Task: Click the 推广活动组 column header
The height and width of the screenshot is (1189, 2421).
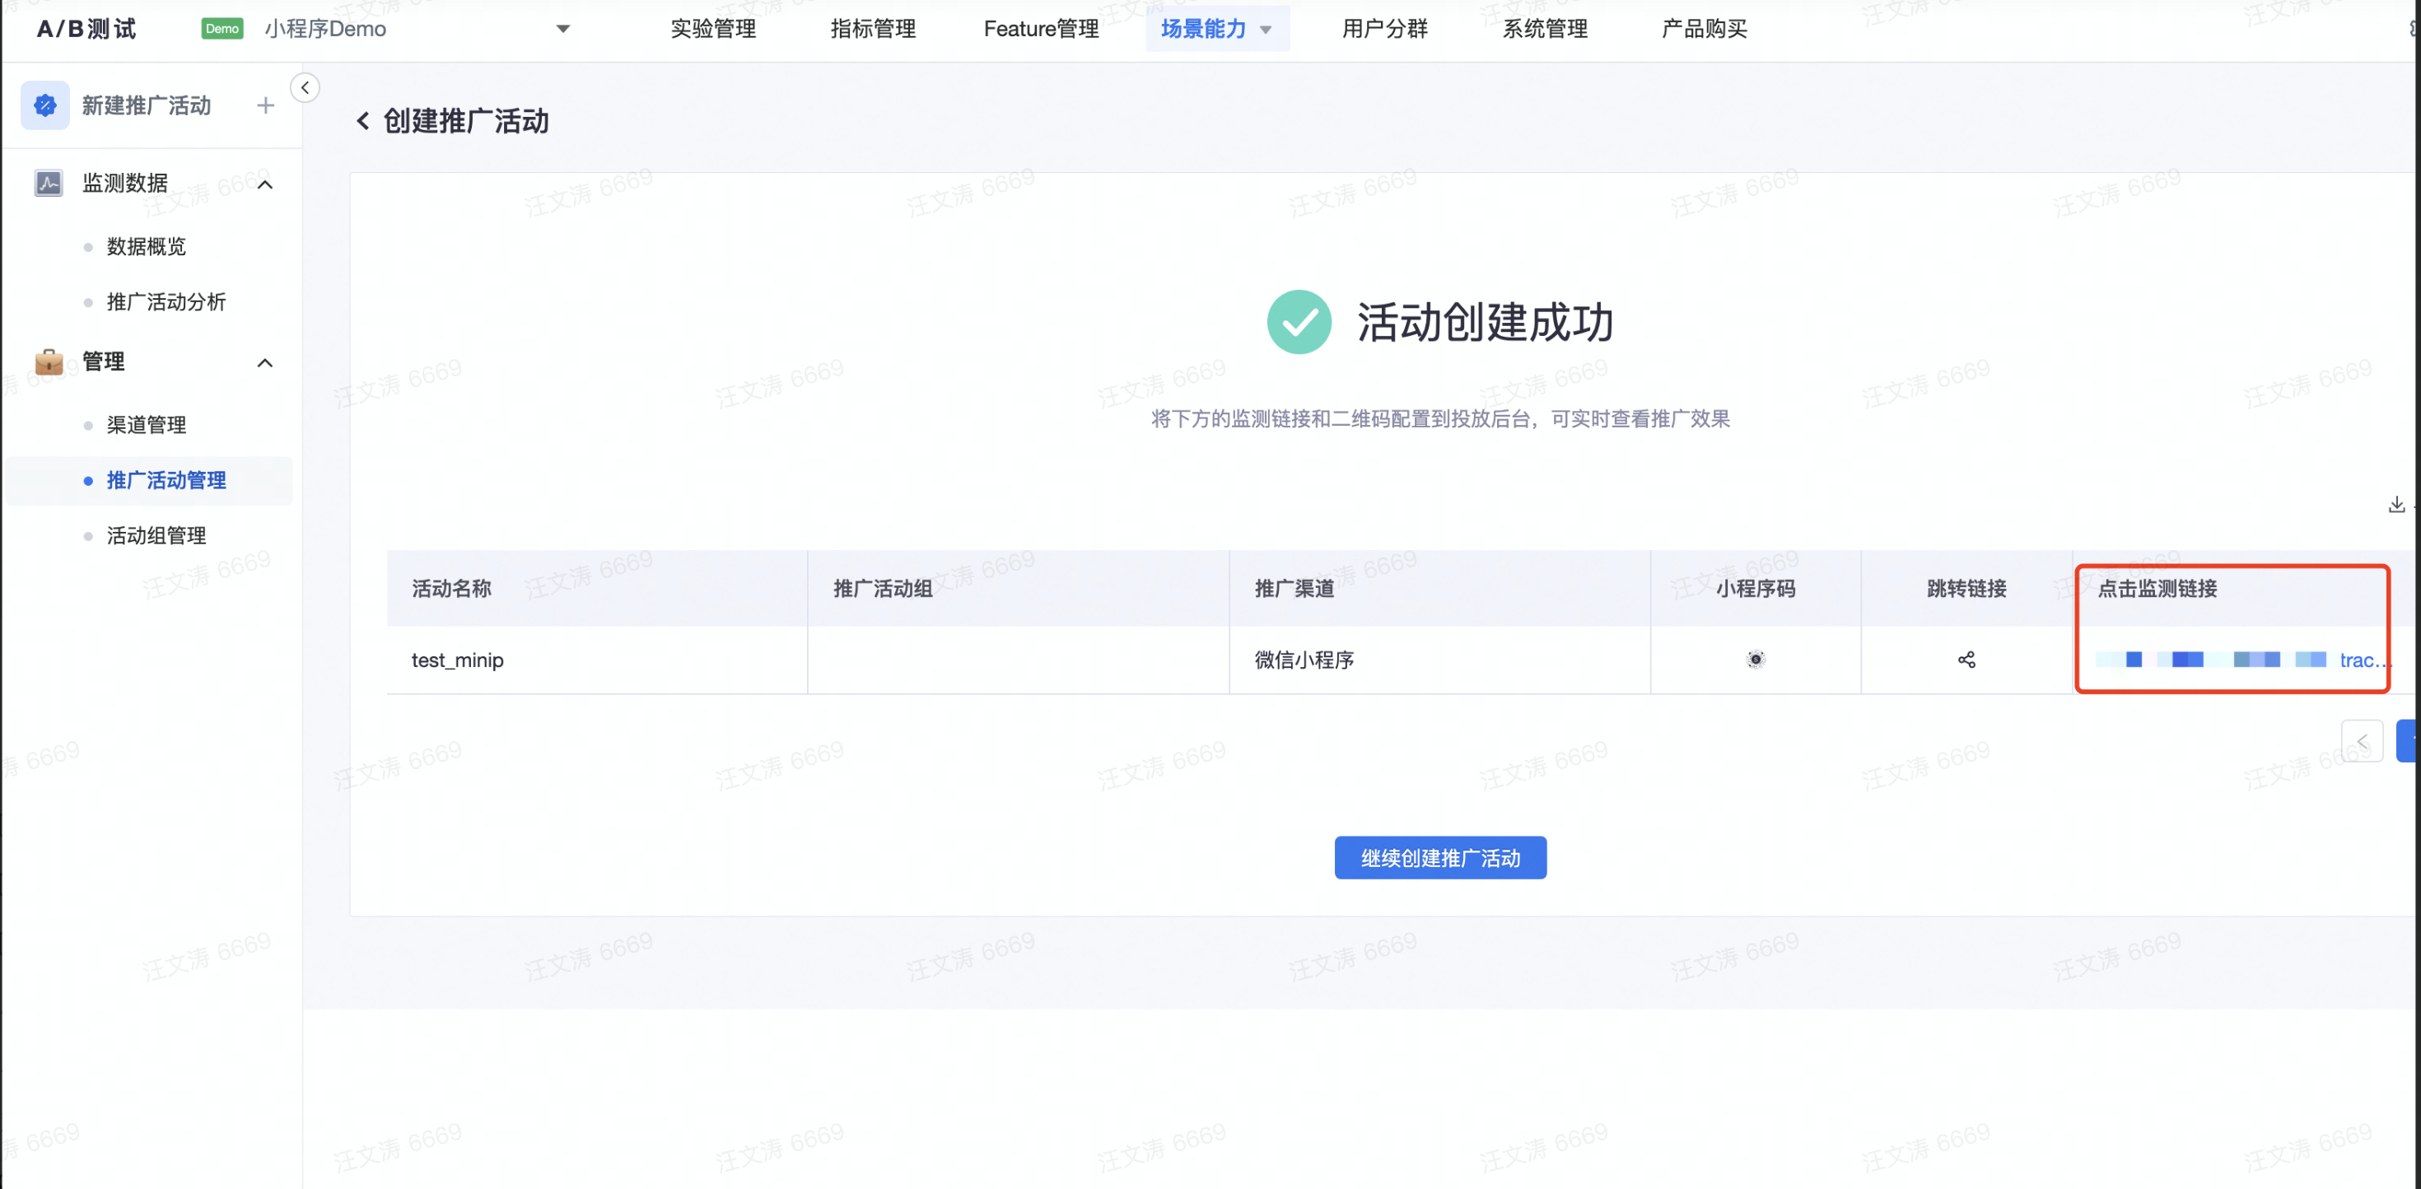Action: coord(883,589)
